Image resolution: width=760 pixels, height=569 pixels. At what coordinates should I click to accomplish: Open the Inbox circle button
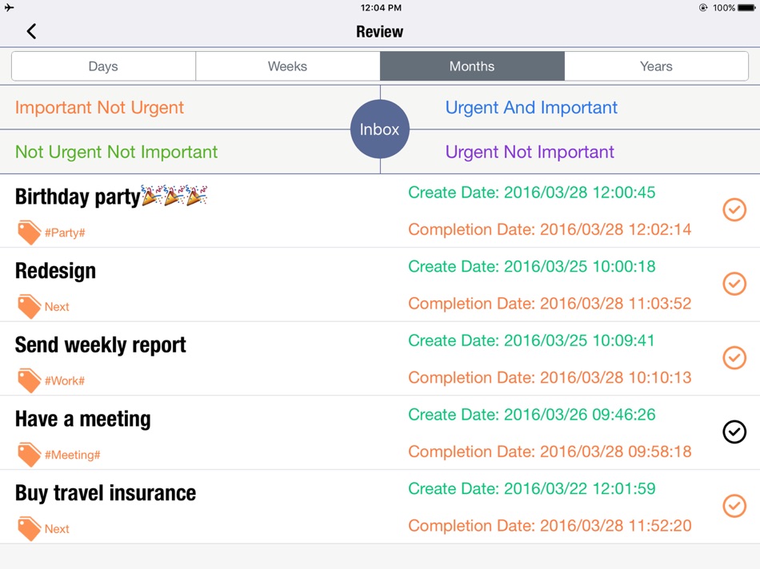click(x=380, y=129)
